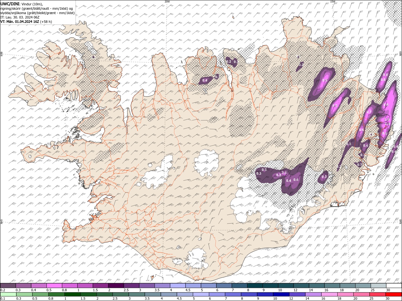Select the dark teal 8 snow legend swatch
Image resolution: width=402 pixels, height=301 pixels.
tap(254, 286)
